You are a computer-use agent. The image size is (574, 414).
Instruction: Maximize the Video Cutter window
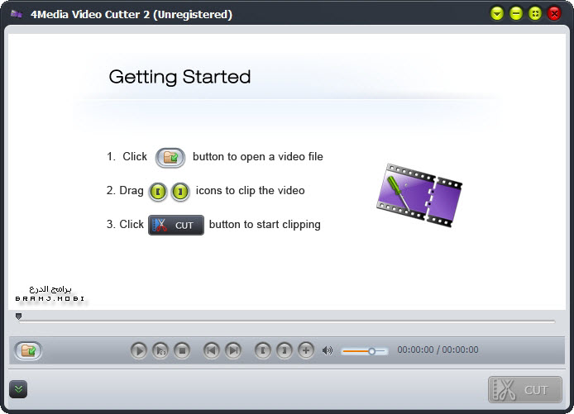(535, 14)
